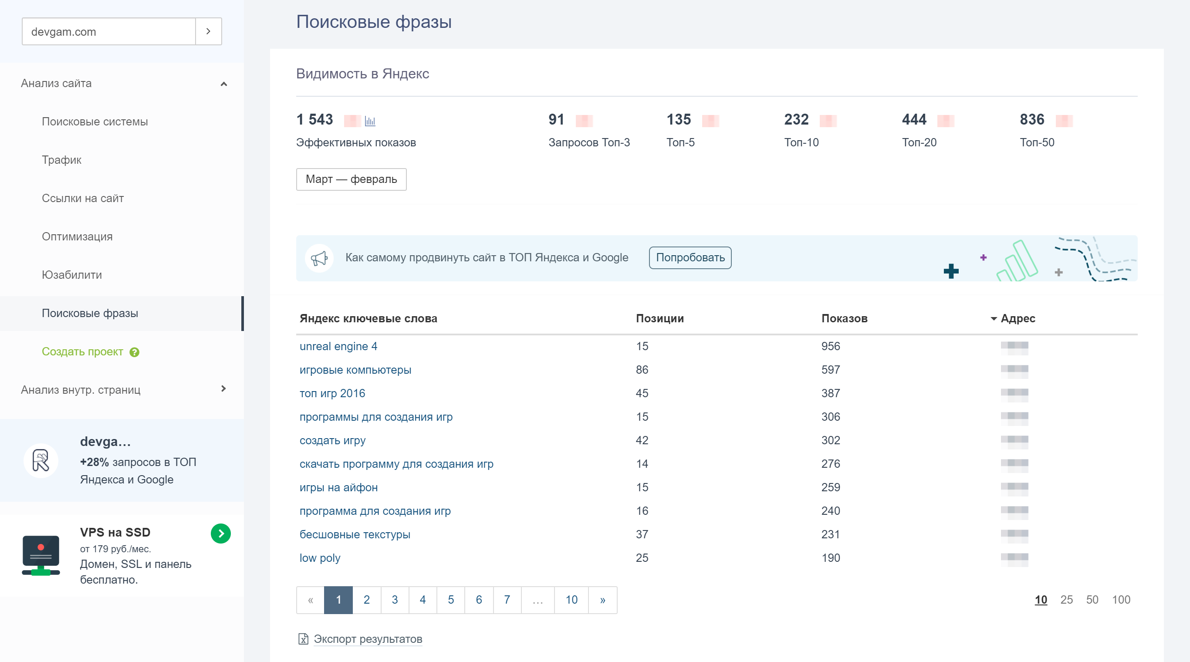Screen dimensions: 1190x662
Task: Open the keyword создать игру
Action: 332,441
